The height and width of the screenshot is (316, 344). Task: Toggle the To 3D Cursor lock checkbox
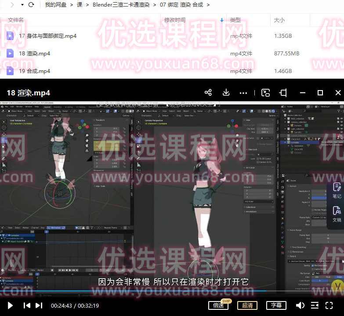click(258, 158)
